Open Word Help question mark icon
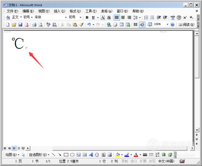The image size is (202, 166). (172, 25)
